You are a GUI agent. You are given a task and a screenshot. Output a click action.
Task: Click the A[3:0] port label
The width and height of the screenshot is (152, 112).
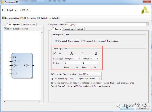pos(16,61)
